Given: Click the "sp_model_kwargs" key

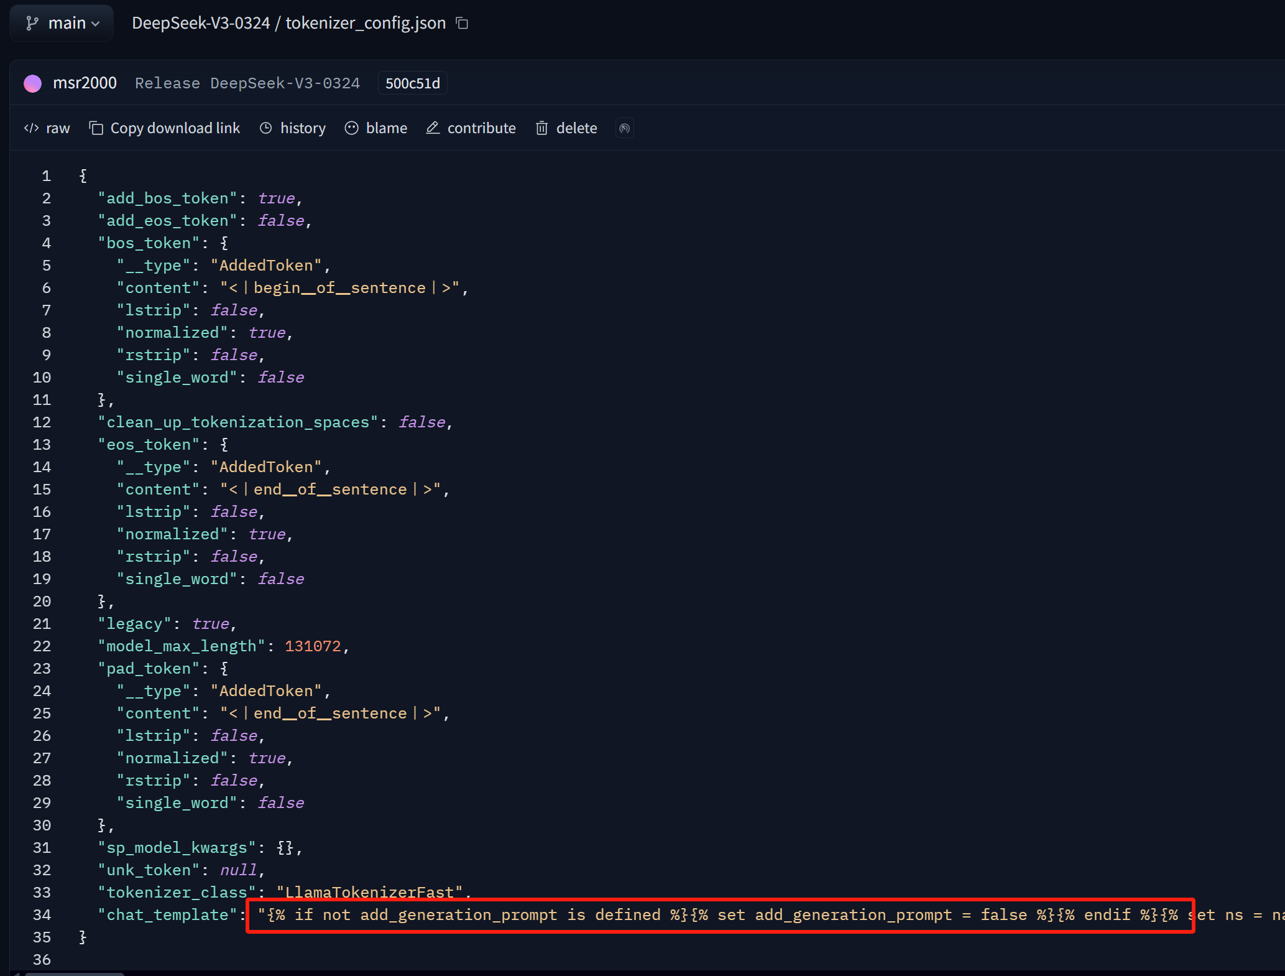Looking at the screenshot, I should [177, 848].
